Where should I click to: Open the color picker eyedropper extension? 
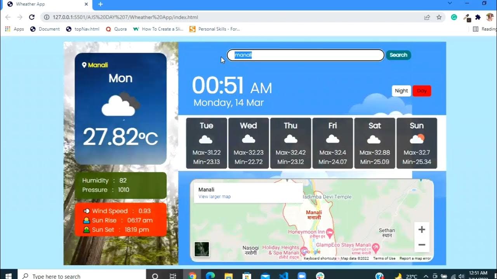coord(467,17)
